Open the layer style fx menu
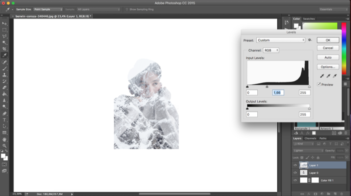 309,194
